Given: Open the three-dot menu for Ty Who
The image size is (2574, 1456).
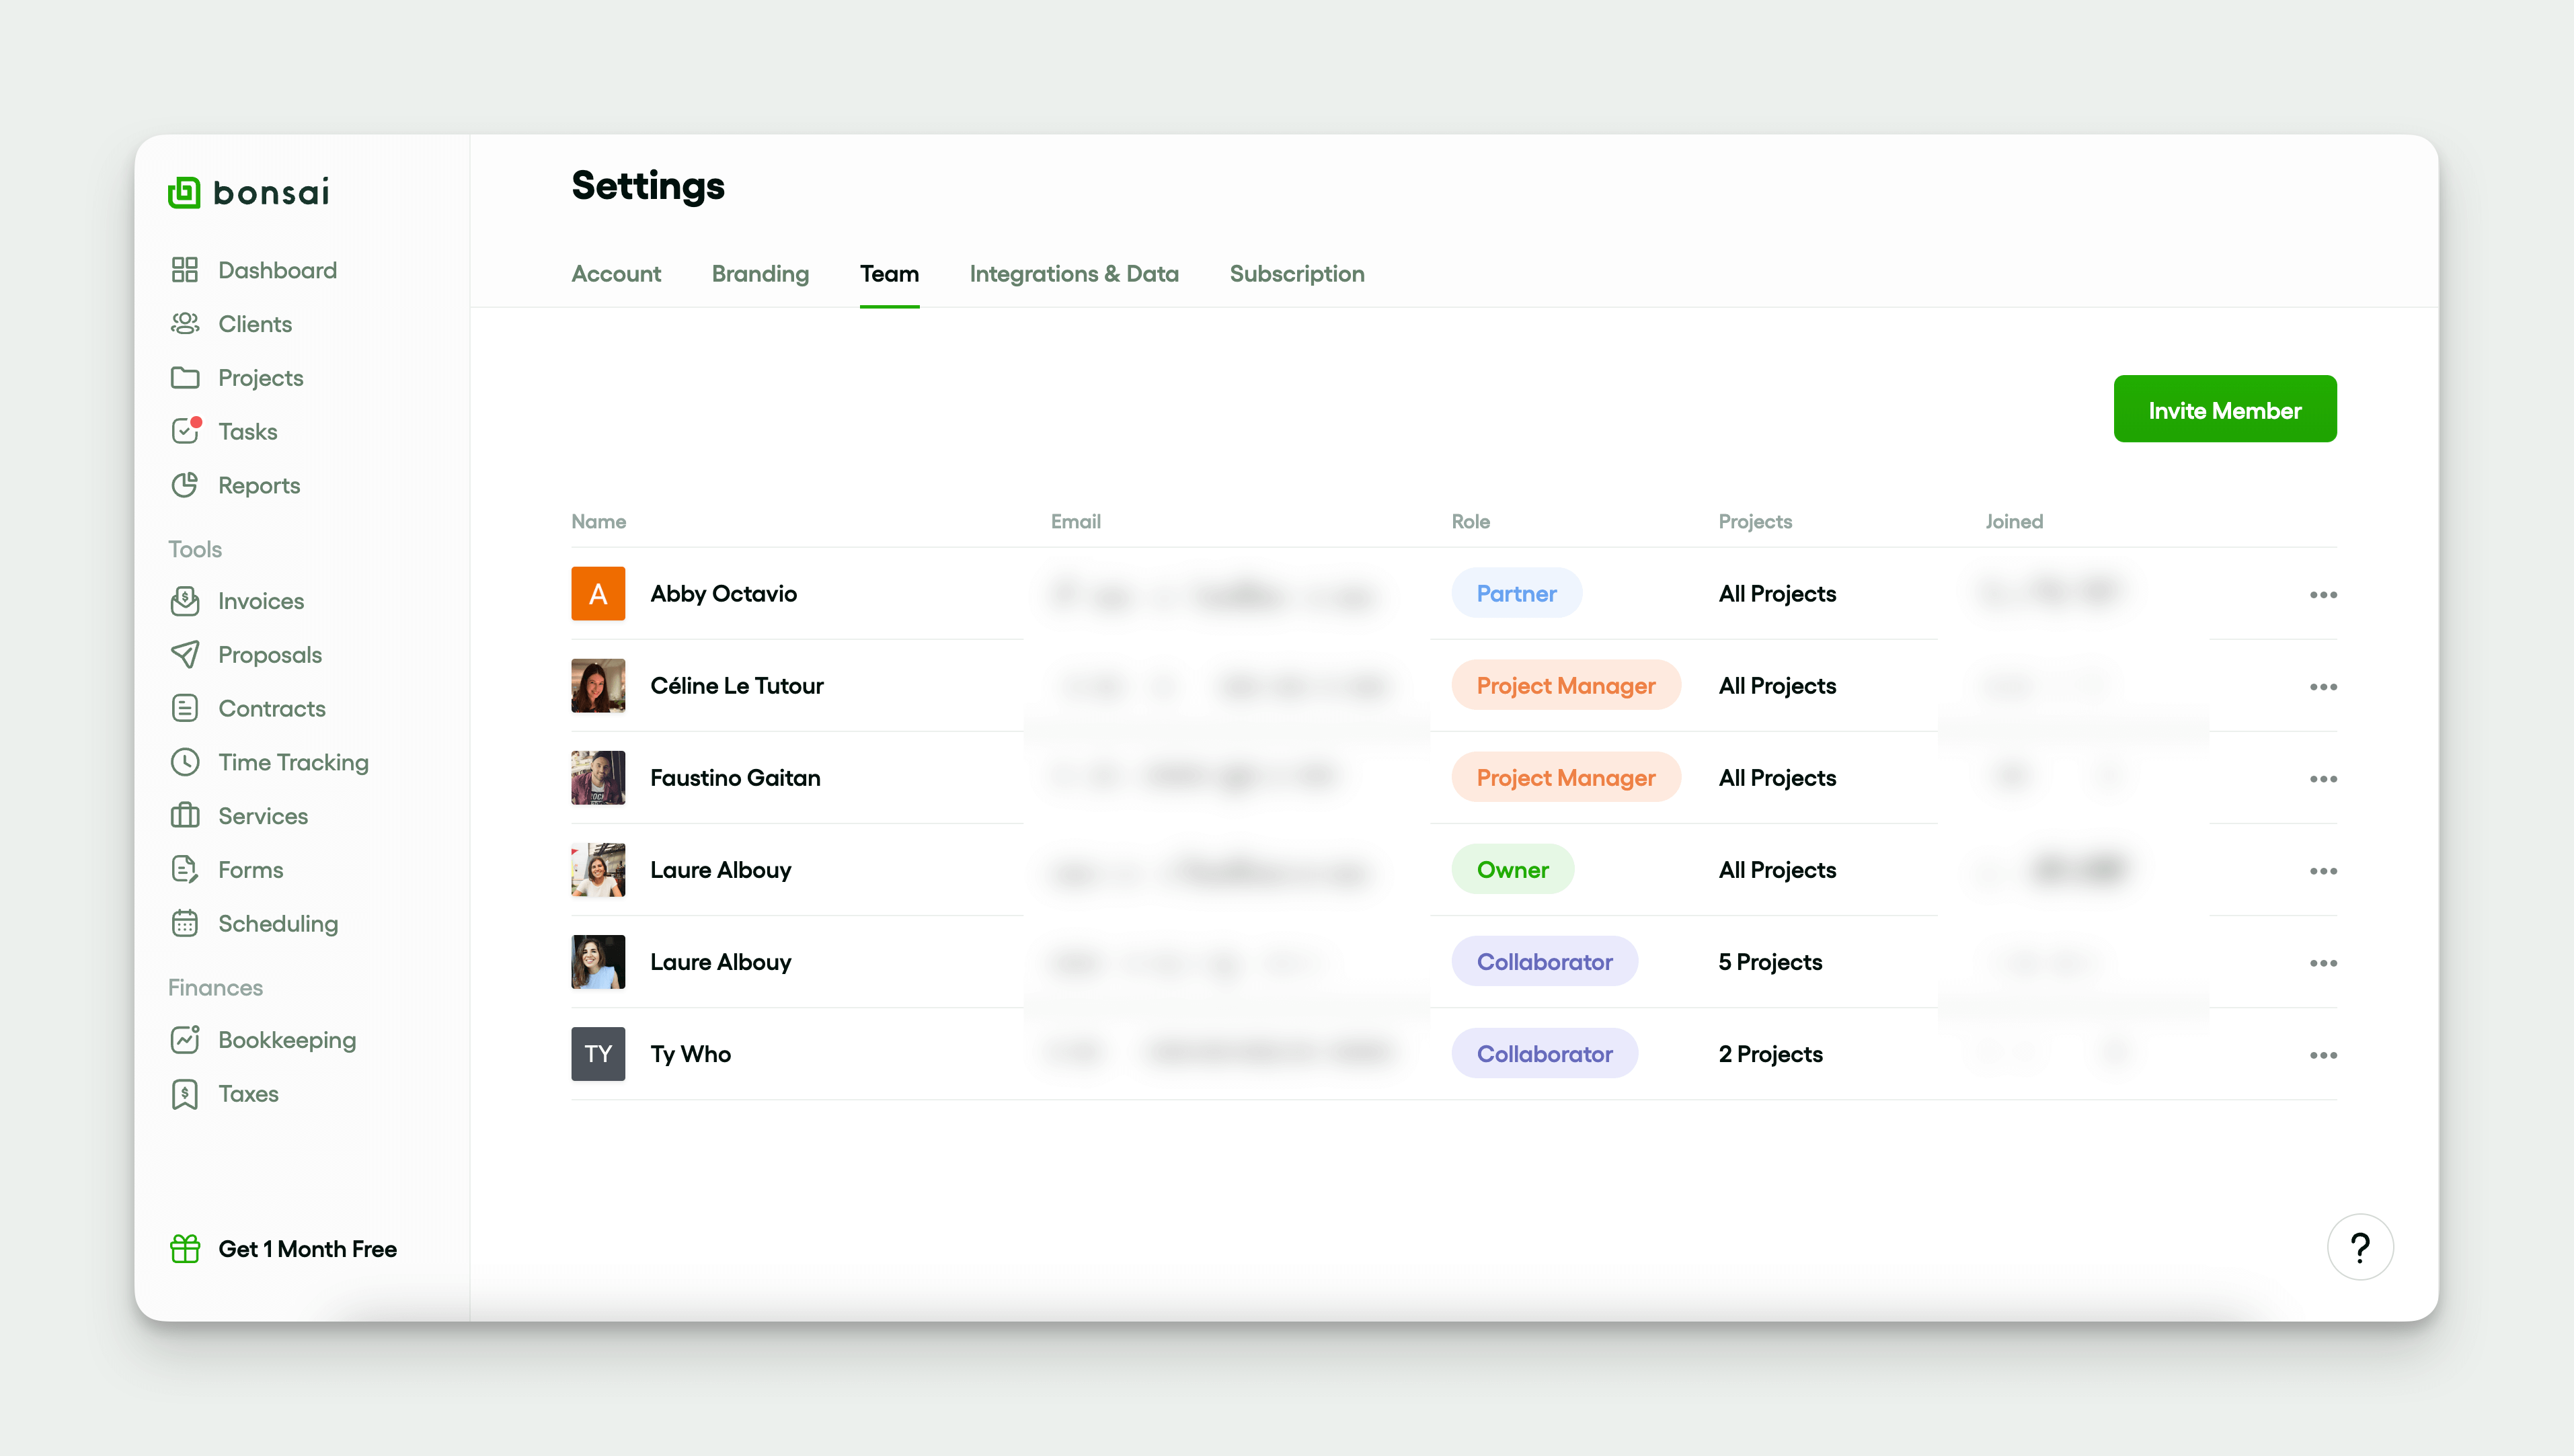Looking at the screenshot, I should (x=2323, y=1055).
